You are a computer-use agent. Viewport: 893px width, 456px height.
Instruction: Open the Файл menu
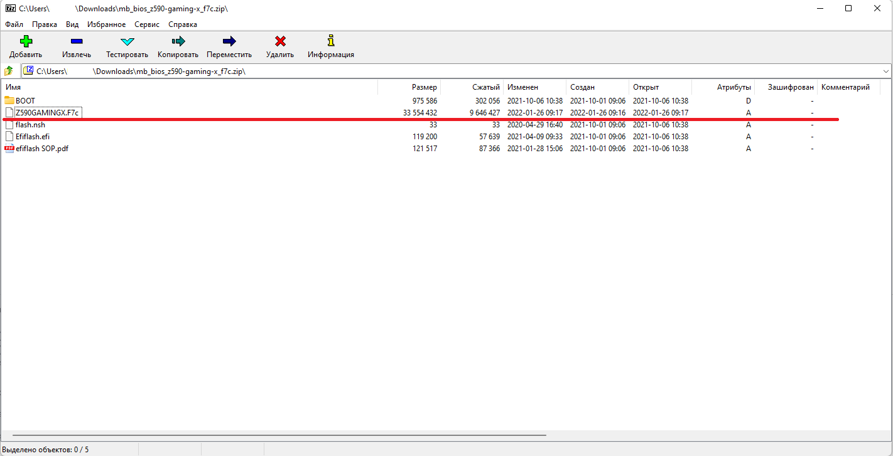point(14,24)
